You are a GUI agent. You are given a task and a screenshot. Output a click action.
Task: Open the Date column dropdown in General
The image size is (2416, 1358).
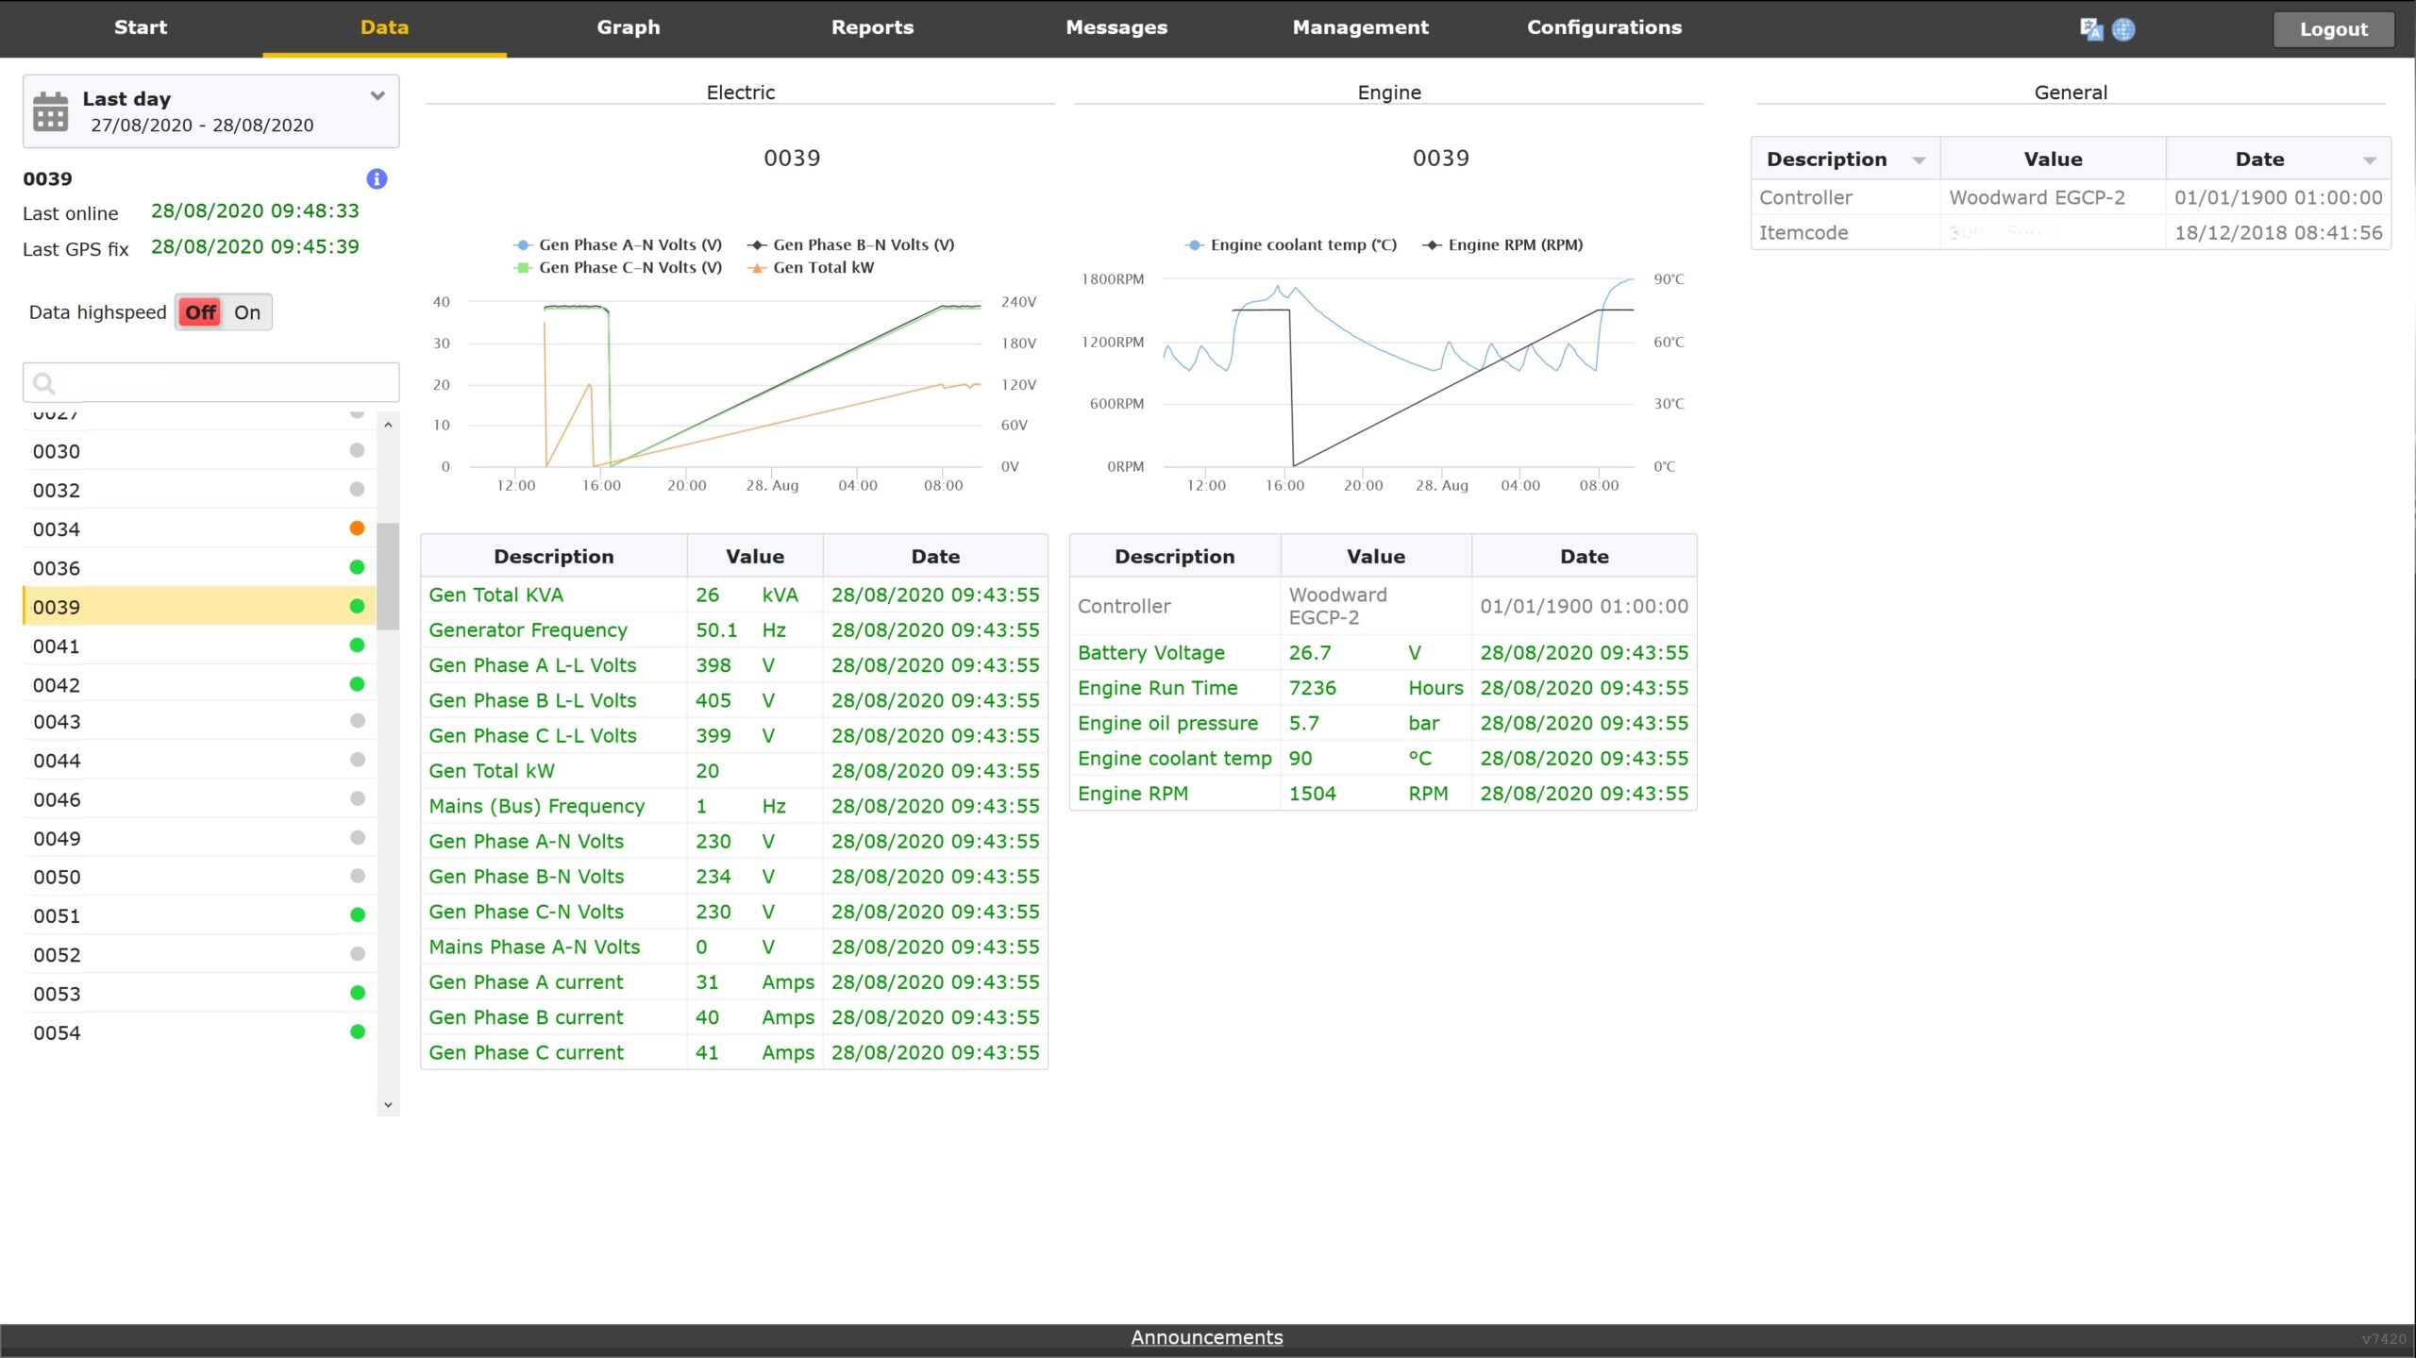2369,160
